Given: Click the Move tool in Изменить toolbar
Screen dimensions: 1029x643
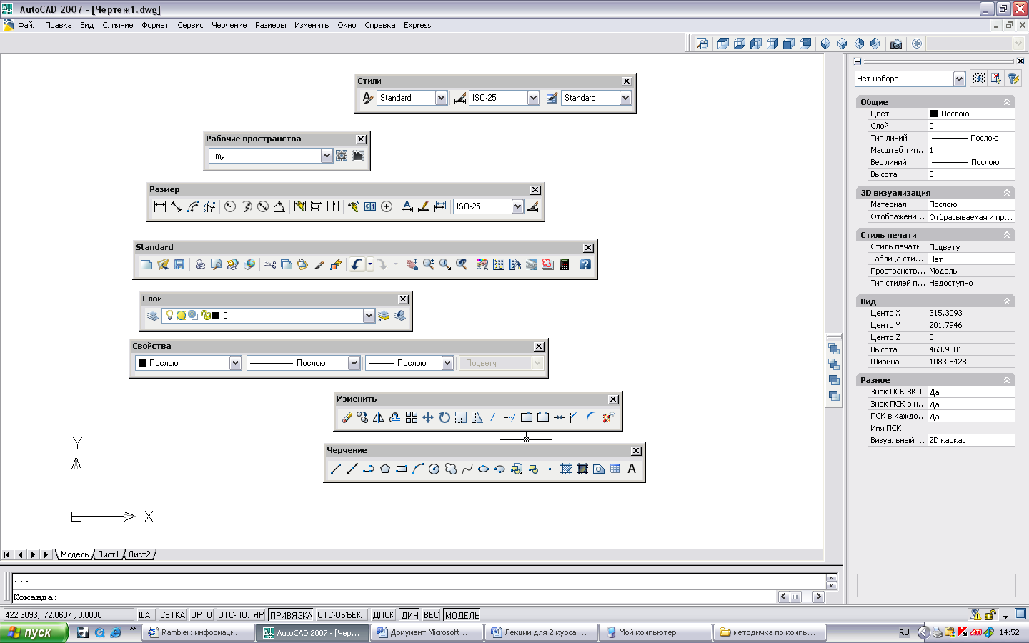Looking at the screenshot, I should point(428,418).
